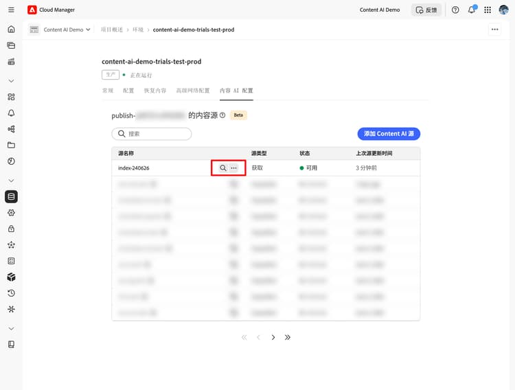Click 上次源更新时间 column header
This screenshot has height=390, width=515.
[374, 153]
